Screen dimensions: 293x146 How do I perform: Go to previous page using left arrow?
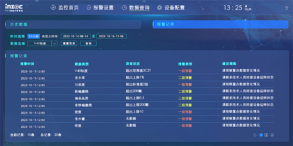coord(255,135)
